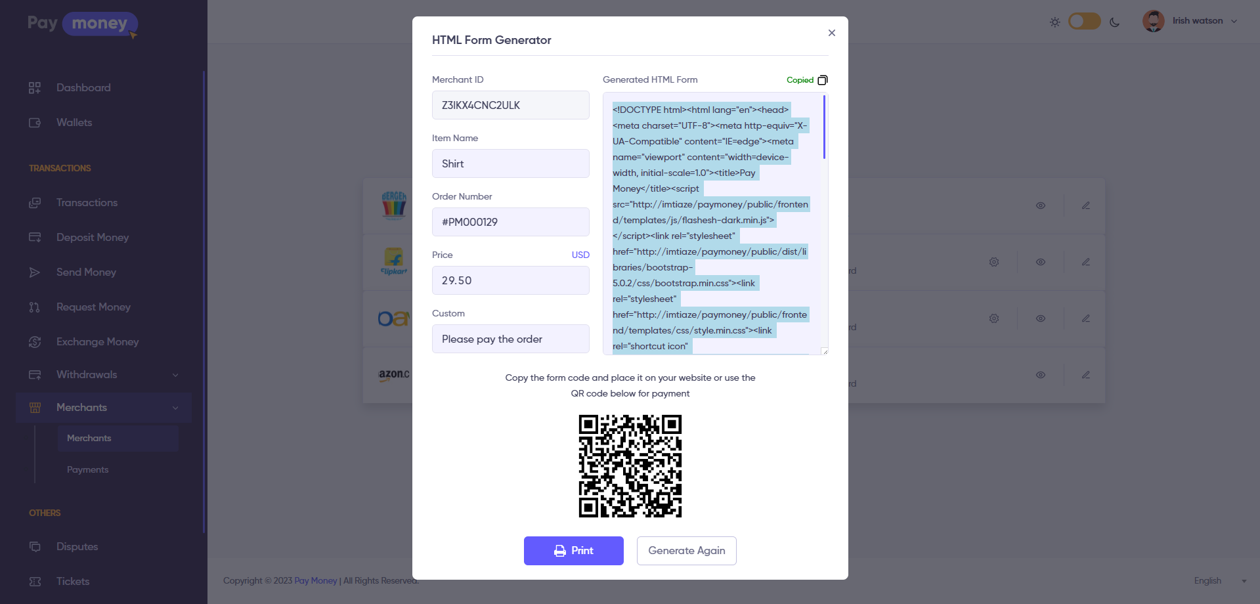The width and height of the screenshot is (1260, 604).
Task: Toggle the dark mode switch
Action: [x=1084, y=22]
